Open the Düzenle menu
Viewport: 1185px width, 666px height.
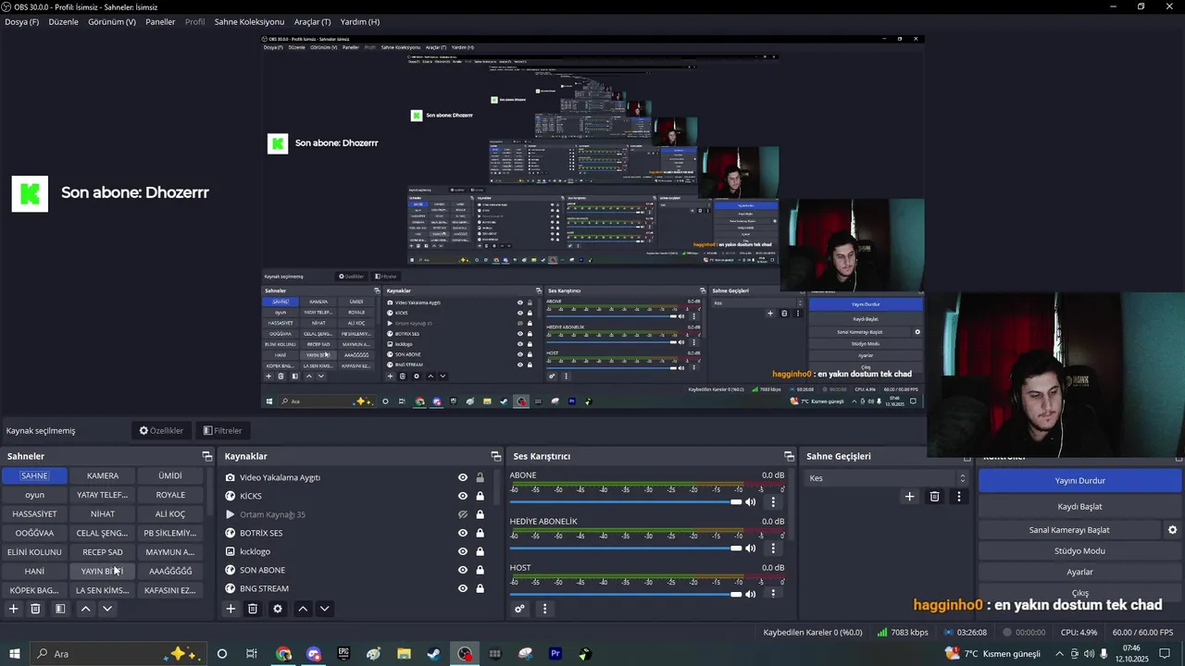click(64, 21)
